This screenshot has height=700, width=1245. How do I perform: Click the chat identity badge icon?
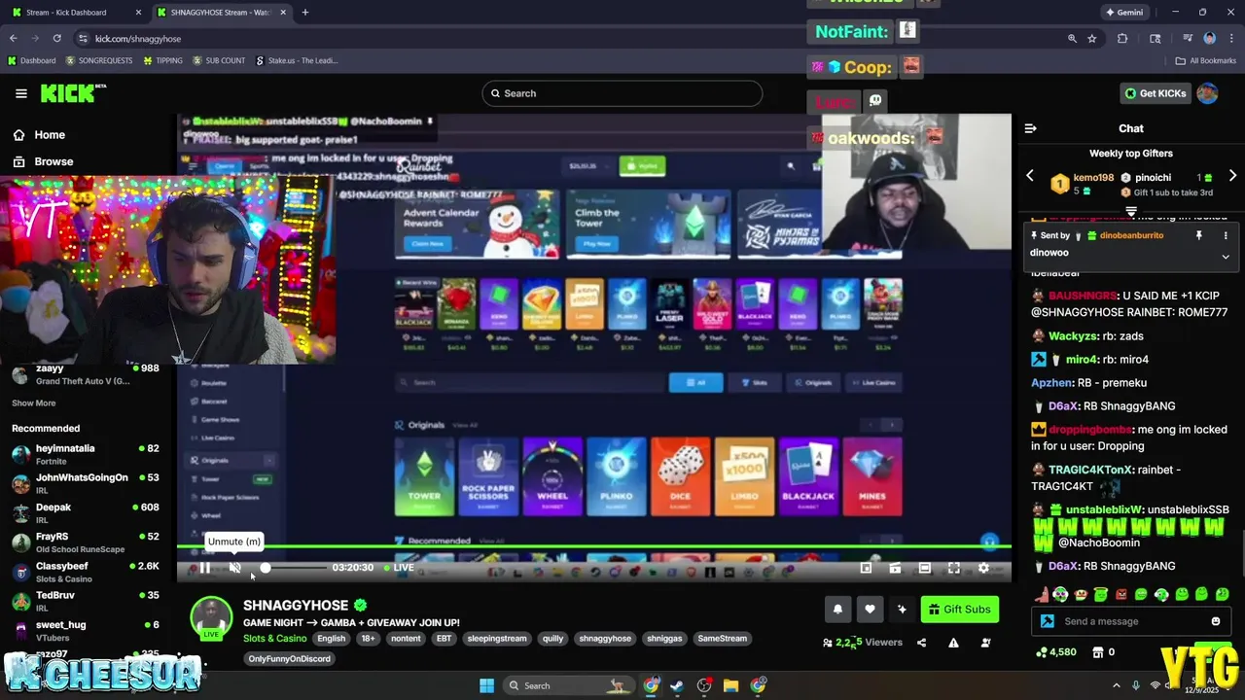coord(1047,621)
